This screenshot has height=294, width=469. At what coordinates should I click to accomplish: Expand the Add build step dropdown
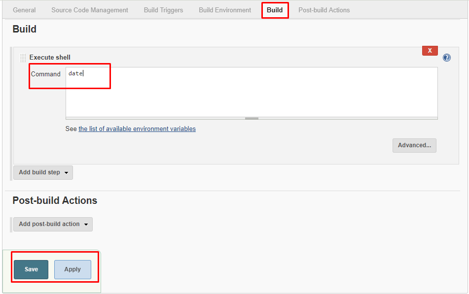point(43,172)
